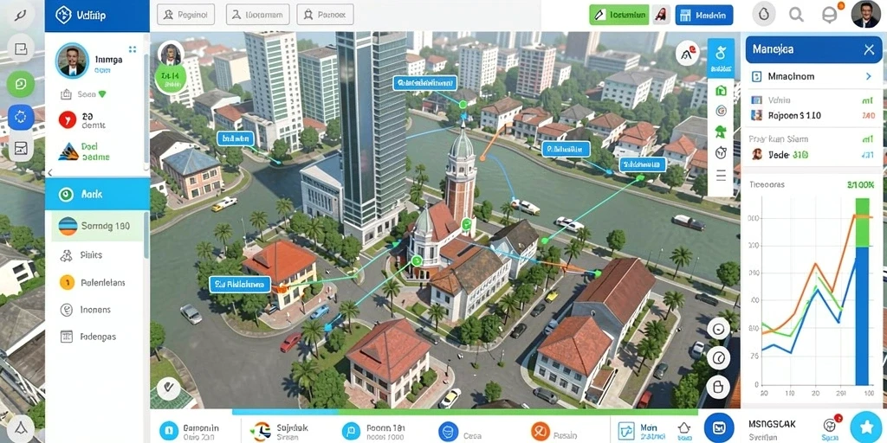Click the blue 'Maedrin' building button

(x=704, y=15)
